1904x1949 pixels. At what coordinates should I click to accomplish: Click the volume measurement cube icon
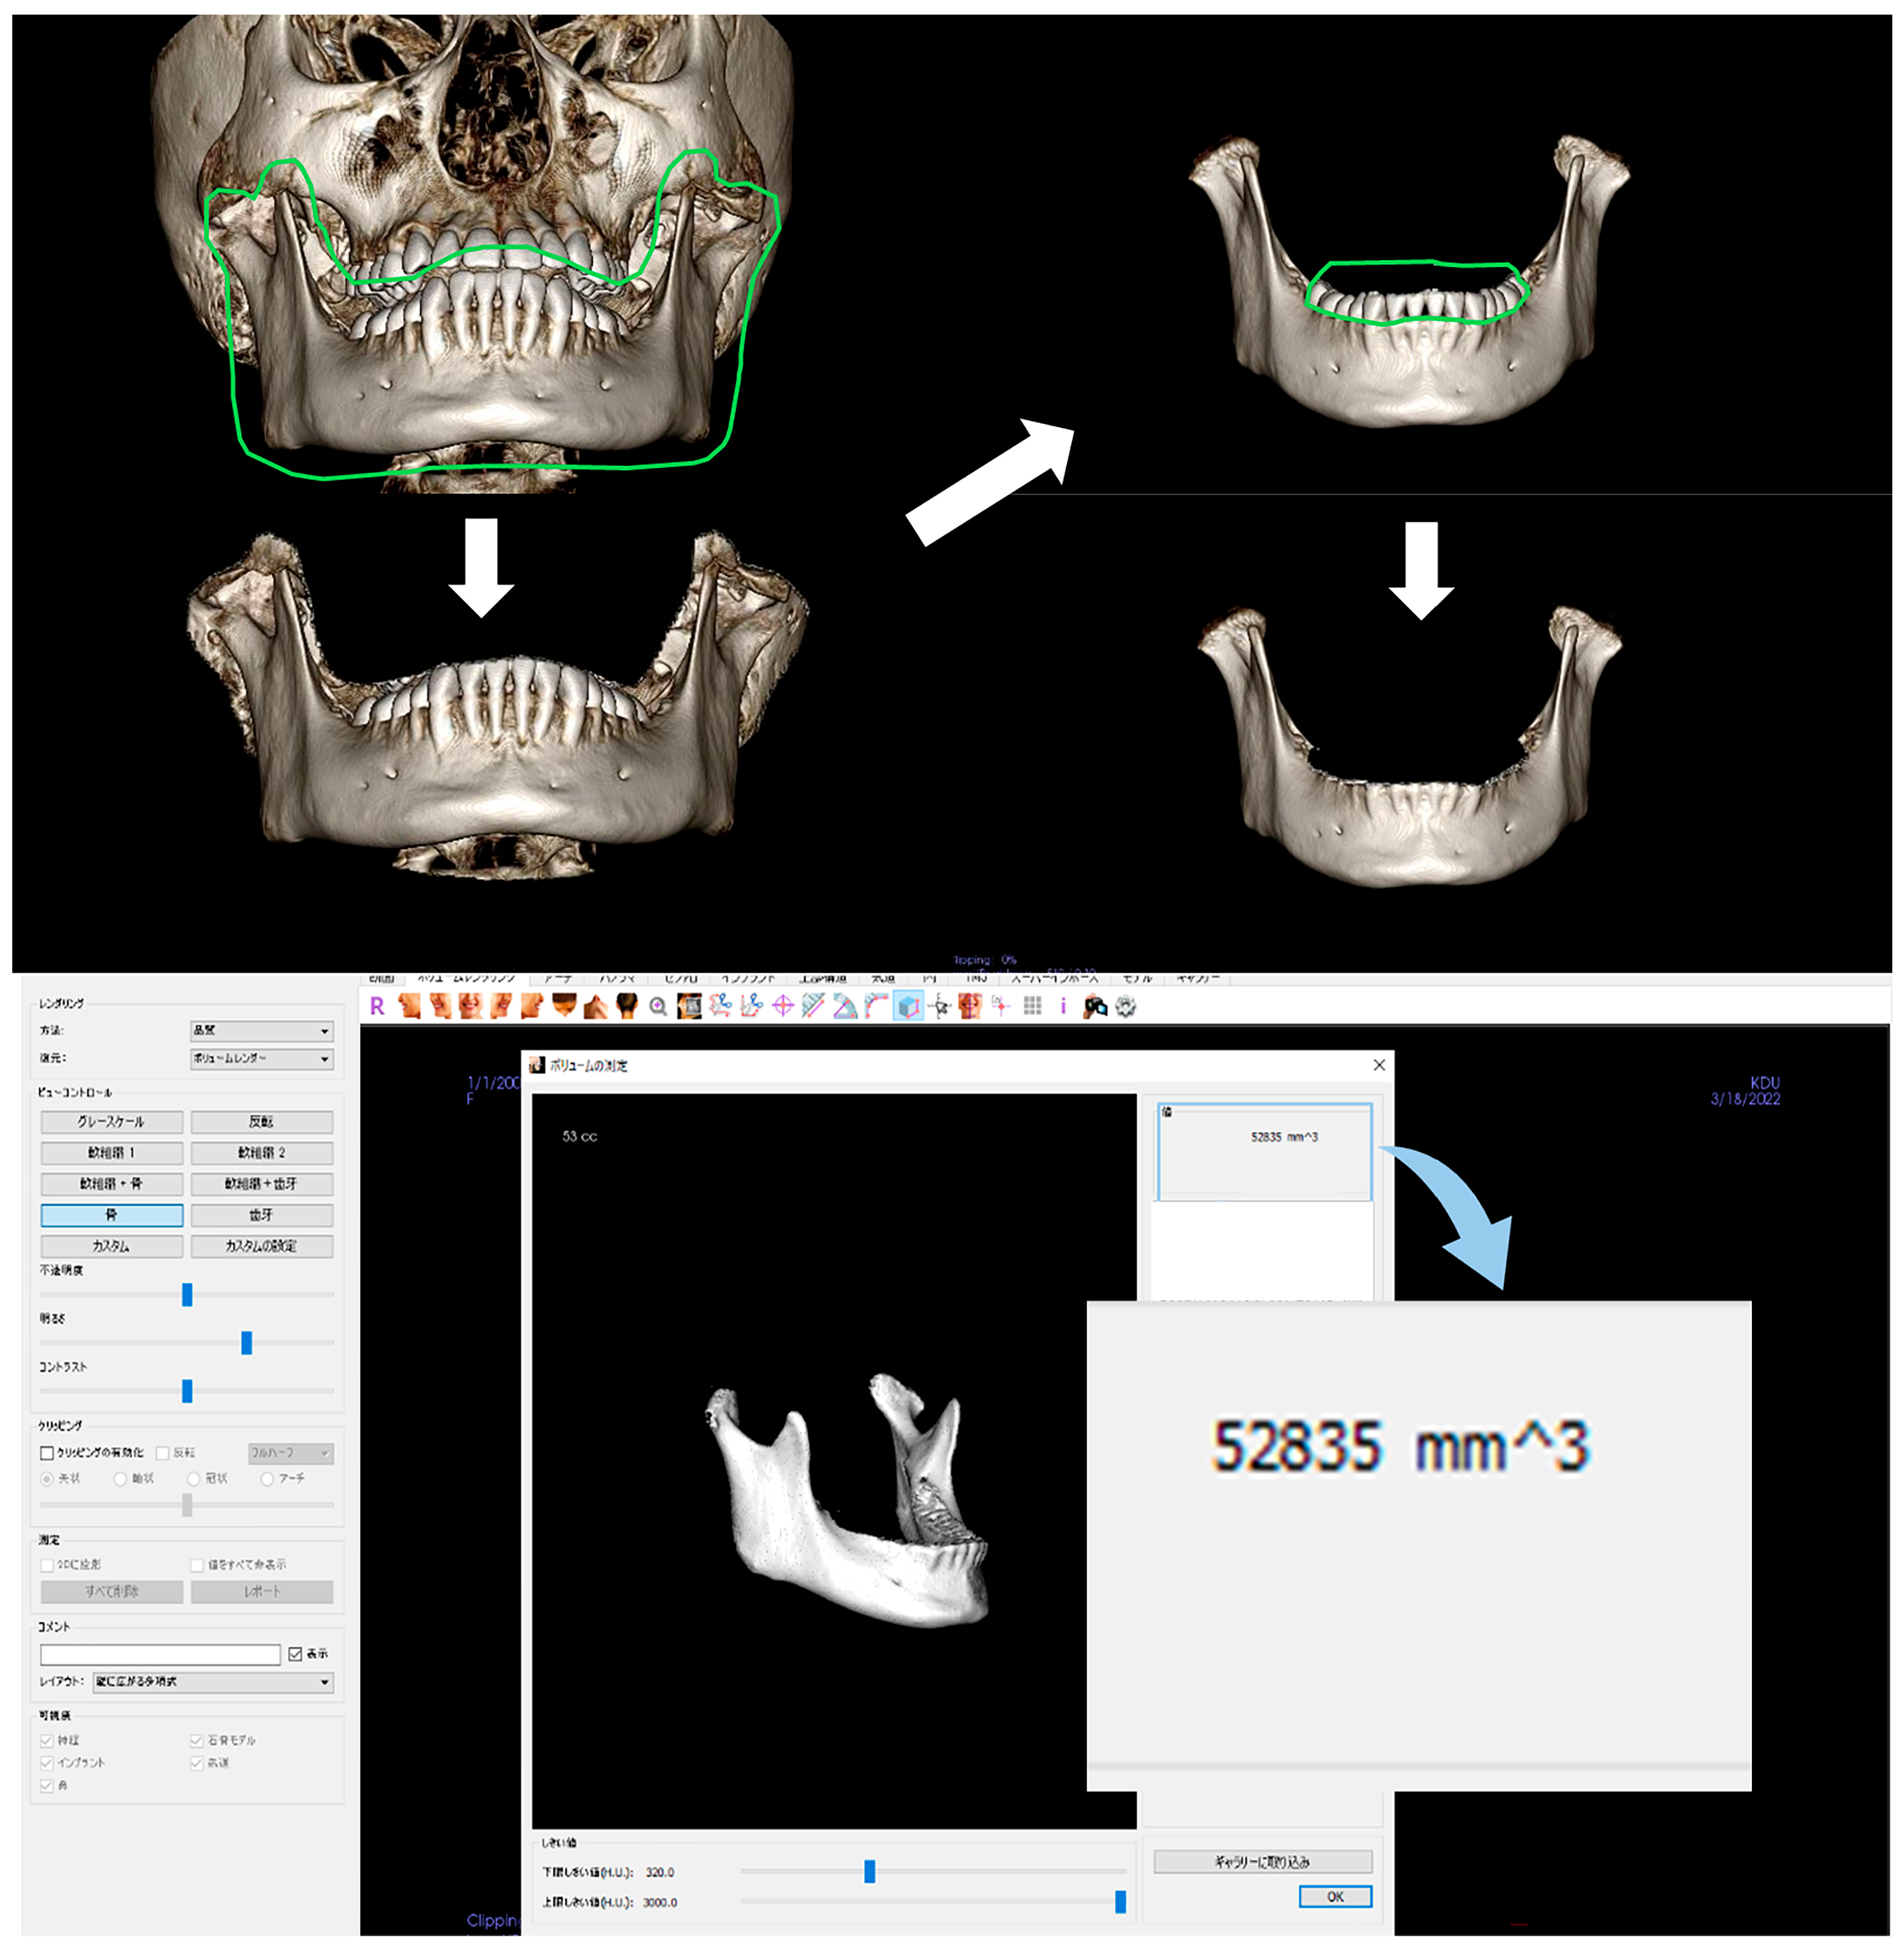908,1007
